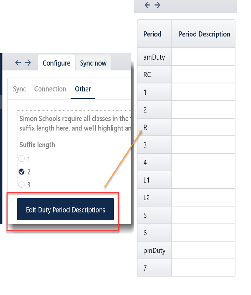Select suffix length 1 radio option
This screenshot has width=251, height=295.
tap(22, 159)
